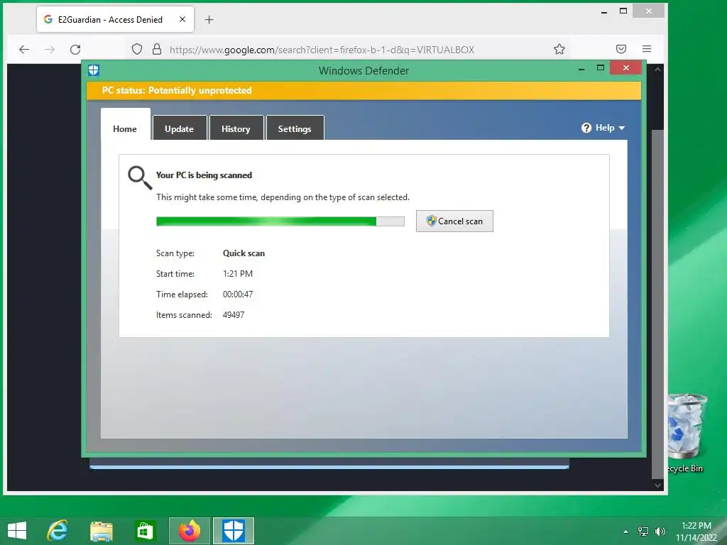Click the 1:21 PM start time value
The image size is (727, 545).
pyautogui.click(x=238, y=273)
